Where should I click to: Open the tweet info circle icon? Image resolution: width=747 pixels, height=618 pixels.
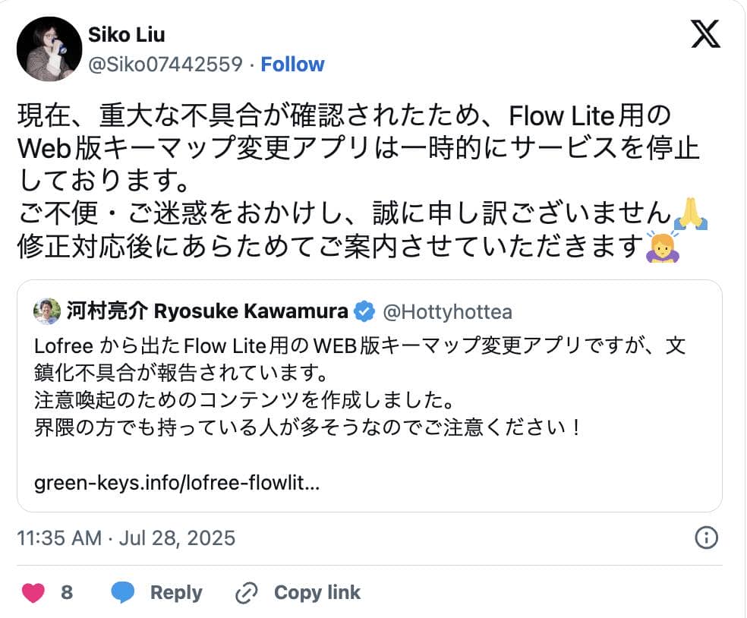point(706,538)
